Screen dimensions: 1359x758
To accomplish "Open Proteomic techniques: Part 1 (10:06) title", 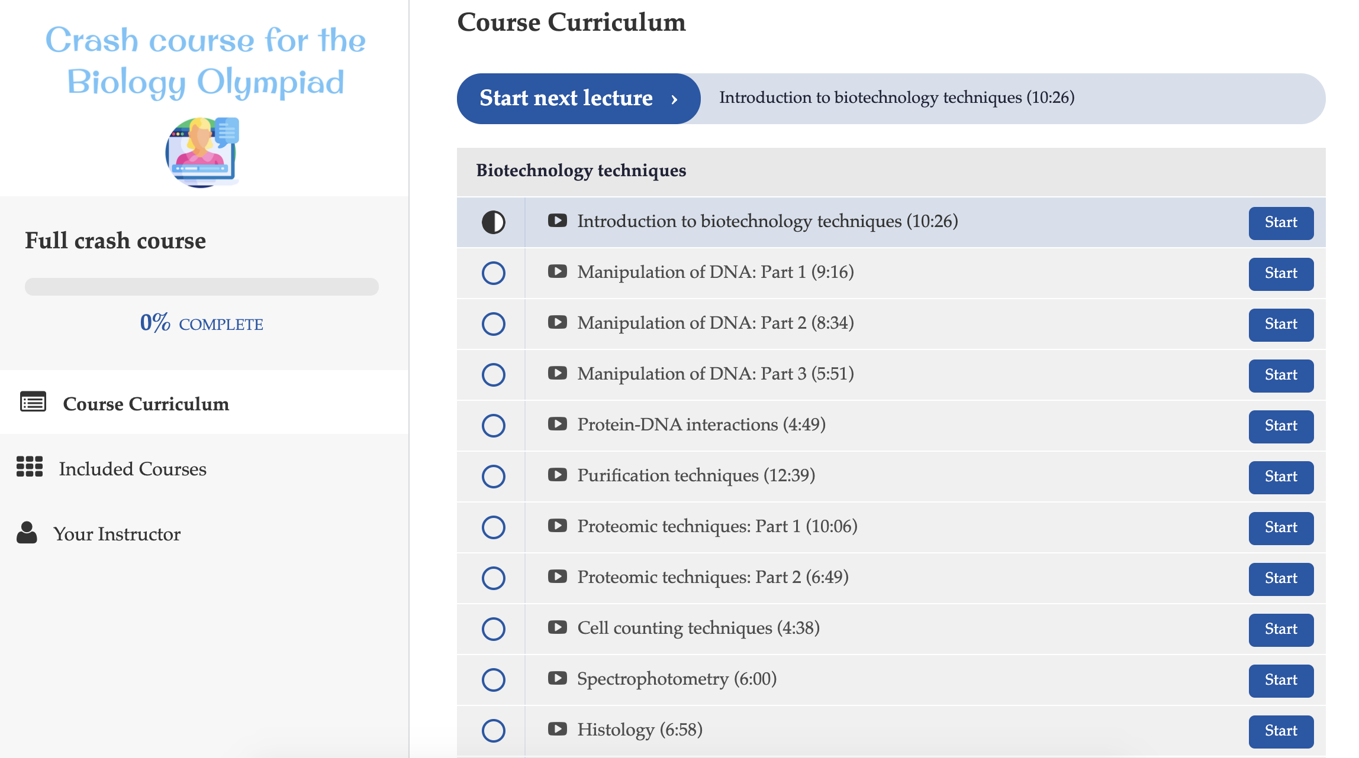I will 717,526.
